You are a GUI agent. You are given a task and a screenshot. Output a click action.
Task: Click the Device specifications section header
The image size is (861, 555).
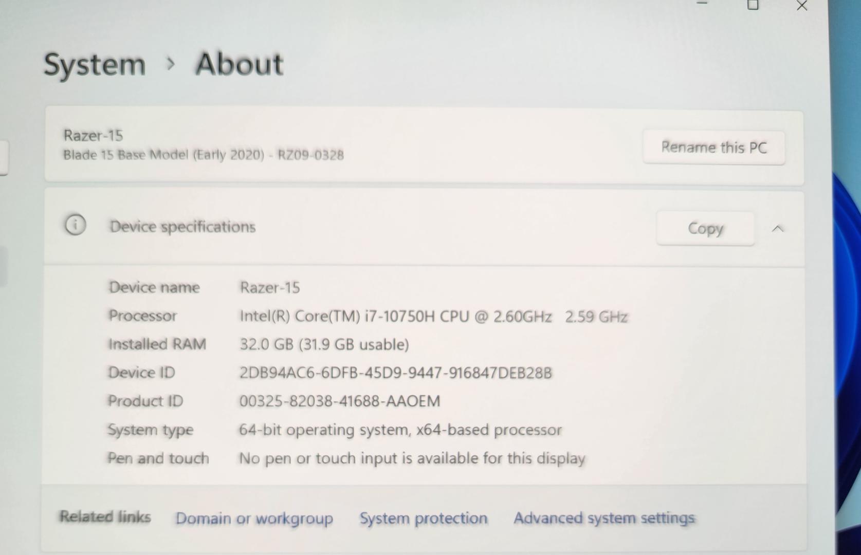(x=182, y=227)
